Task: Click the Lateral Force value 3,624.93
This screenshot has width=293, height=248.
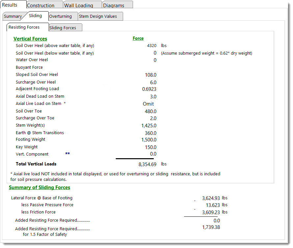Action: pyautogui.click(x=211, y=198)
